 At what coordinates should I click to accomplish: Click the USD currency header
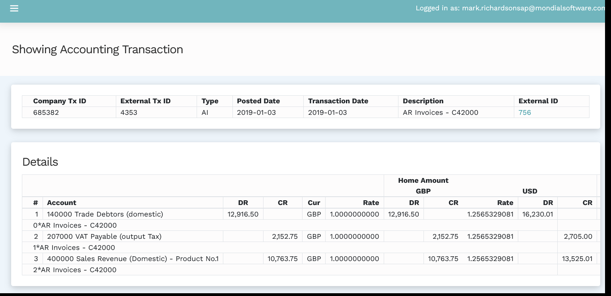530,191
